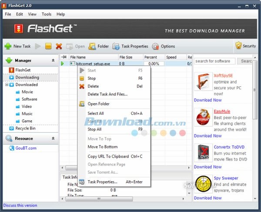Select the Software category folder
The image size is (261, 212).
[x=29, y=99]
